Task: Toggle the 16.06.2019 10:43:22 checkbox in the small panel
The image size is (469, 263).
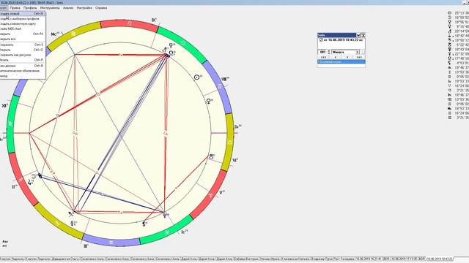Action: pyautogui.click(x=321, y=39)
